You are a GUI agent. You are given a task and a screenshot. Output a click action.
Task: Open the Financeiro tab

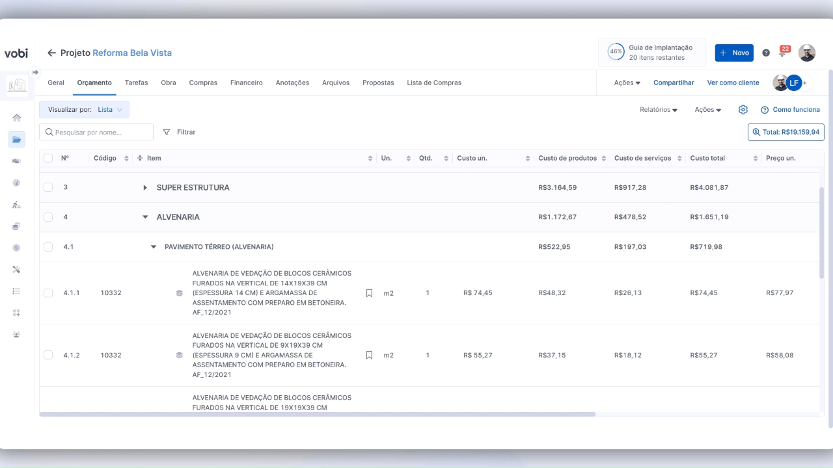tap(246, 83)
